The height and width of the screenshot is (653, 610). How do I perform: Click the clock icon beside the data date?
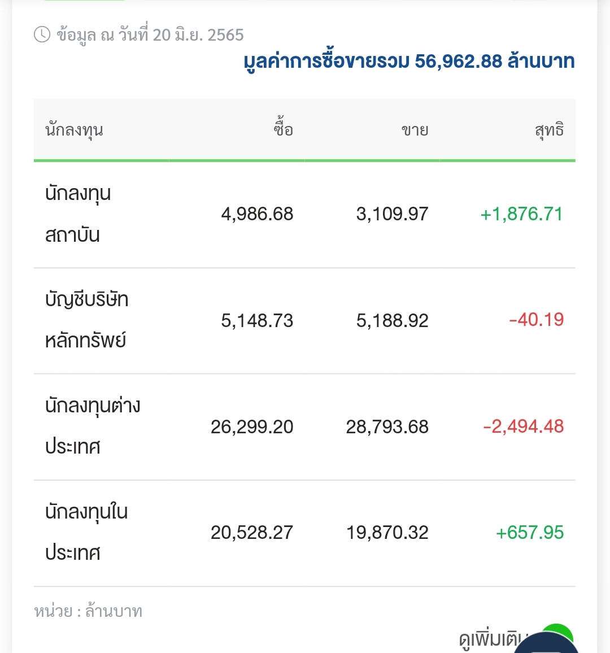coord(42,35)
